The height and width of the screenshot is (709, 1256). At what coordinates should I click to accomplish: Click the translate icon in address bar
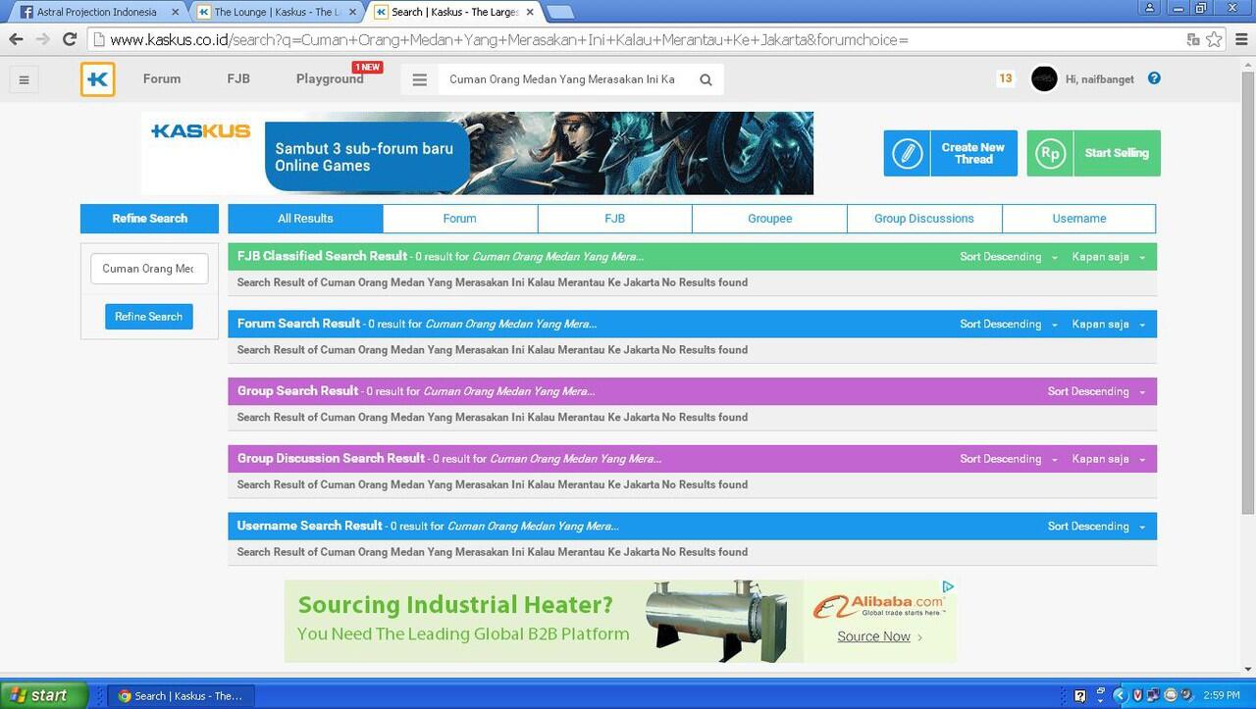point(1193,39)
